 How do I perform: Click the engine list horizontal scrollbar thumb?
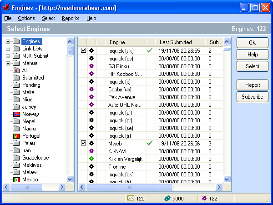tap(130, 187)
